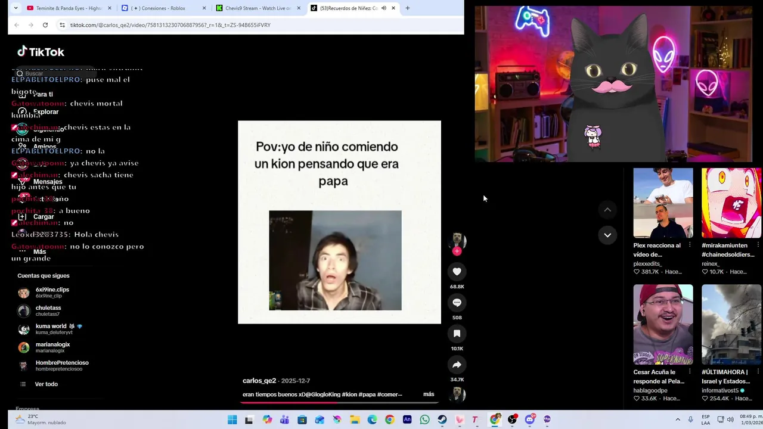Viewport: 763px width, 429px height.
Task: Expand Chrome tab search dropdown
Action: 15,8
